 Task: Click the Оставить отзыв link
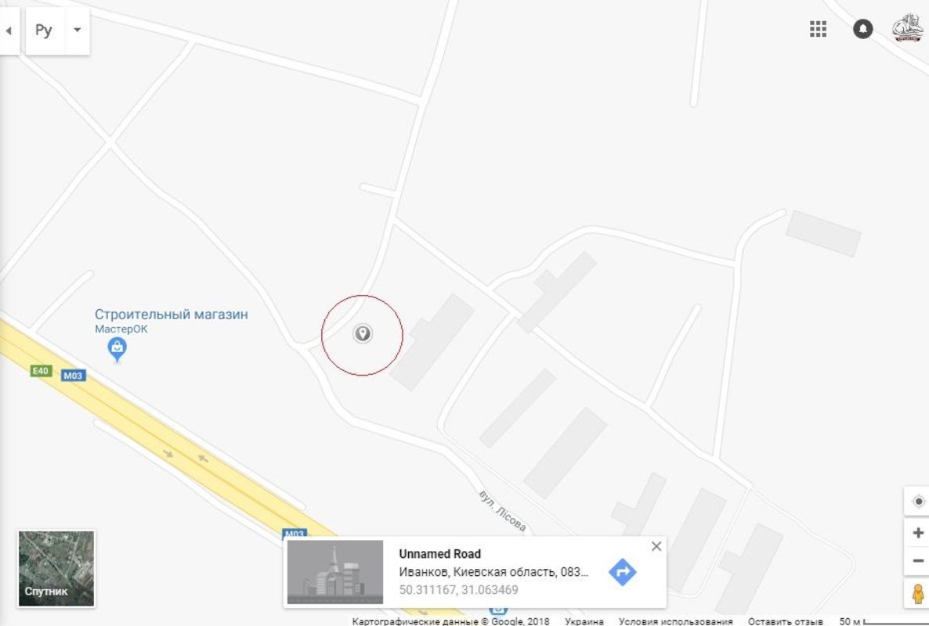click(x=785, y=621)
